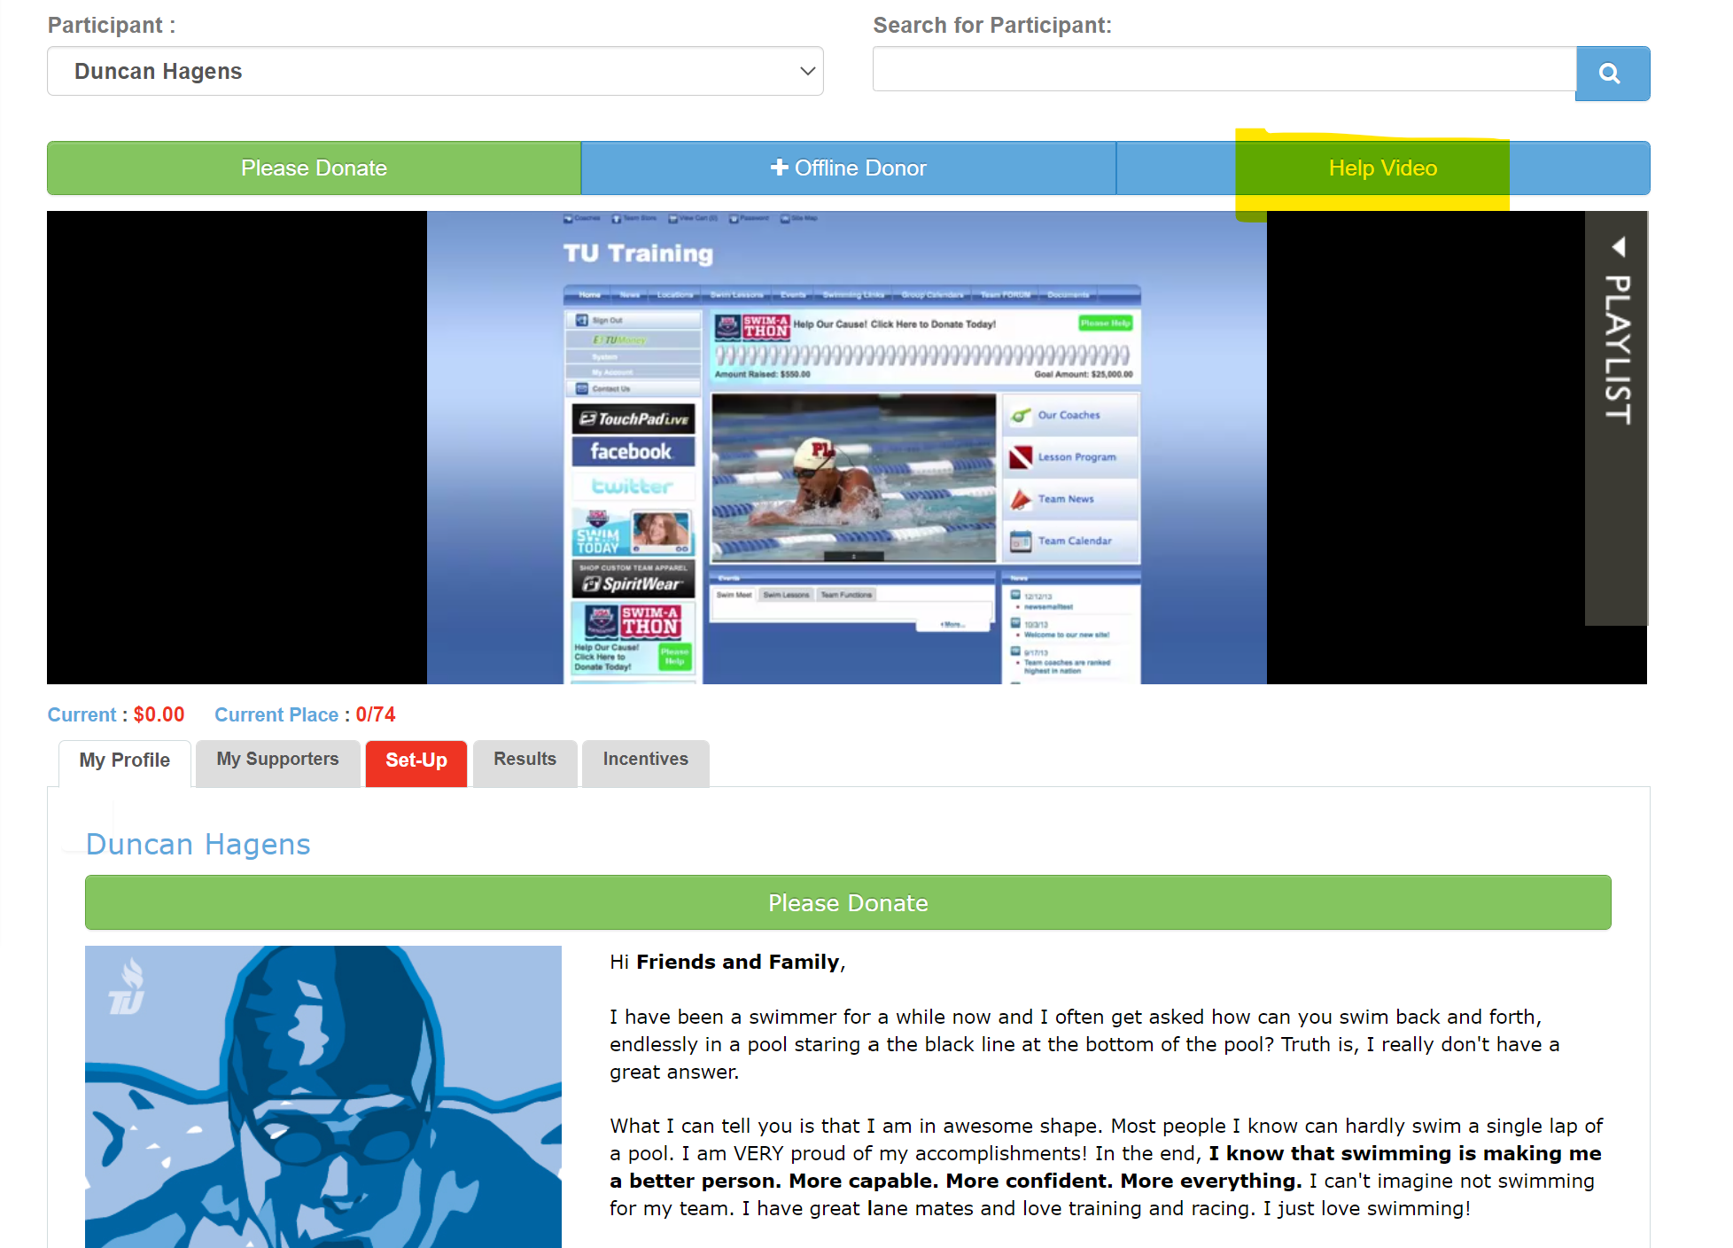The height and width of the screenshot is (1248, 1733).
Task: Click the top Please Donate button
Action: [314, 168]
